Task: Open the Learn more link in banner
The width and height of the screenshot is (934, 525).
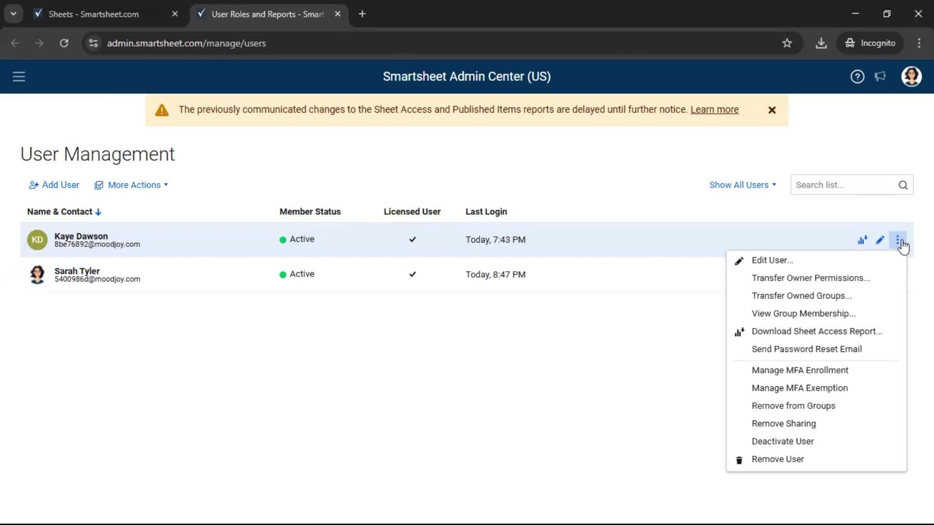Action: 714,110
